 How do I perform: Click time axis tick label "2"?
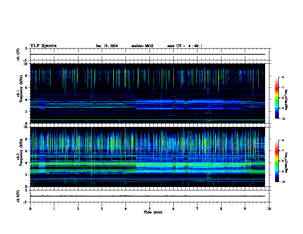pyautogui.click(x=78, y=209)
